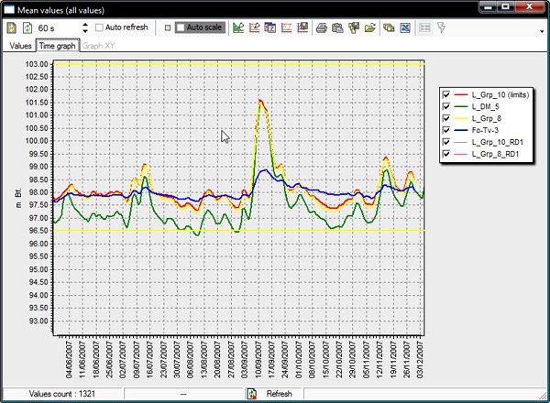Uncheck the L_Grp_10 (limits) series checkbox
Viewport: 550px width, 403px height.
pyautogui.click(x=446, y=94)
